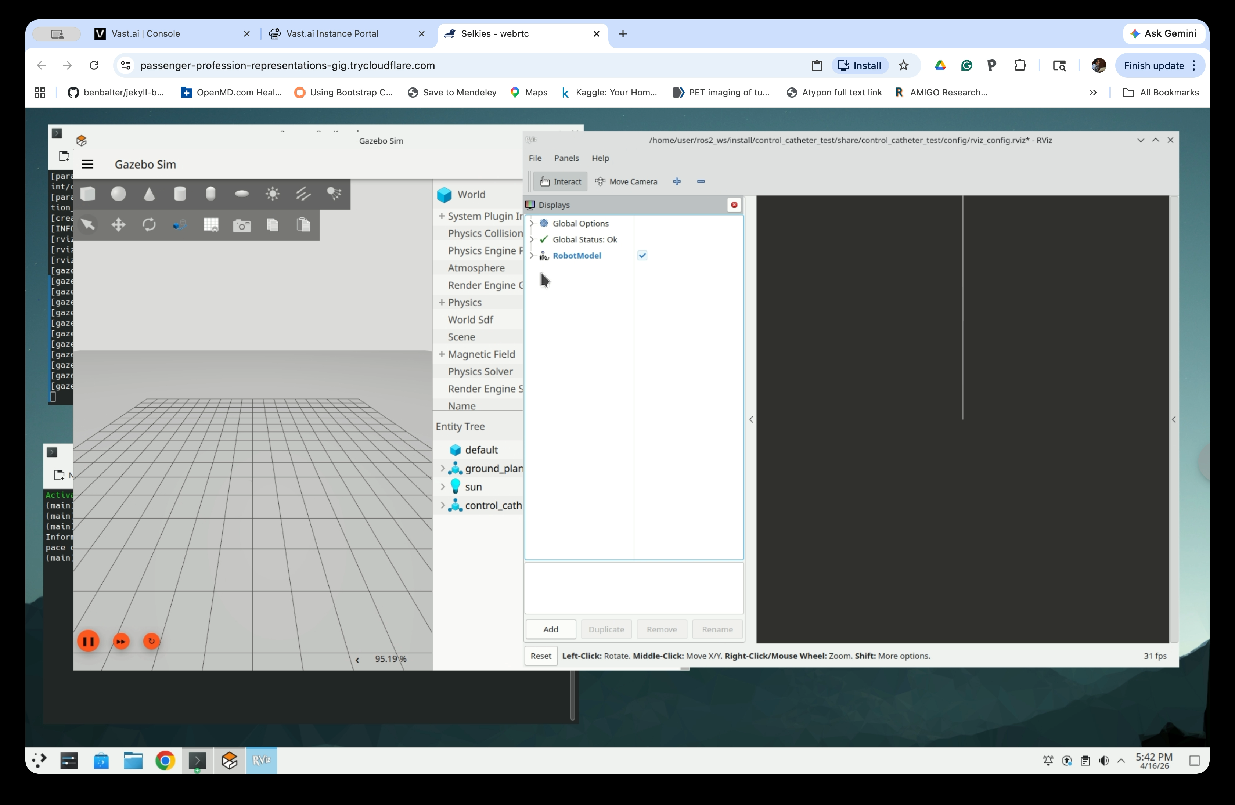The image size is (1235, 805).
Task: Insert a sphere into the Gazebo scene
Action: click(119, 194)
